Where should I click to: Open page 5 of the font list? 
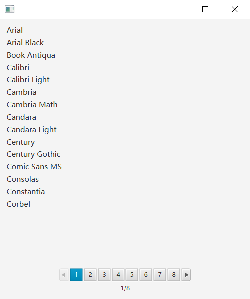(132, 275)
